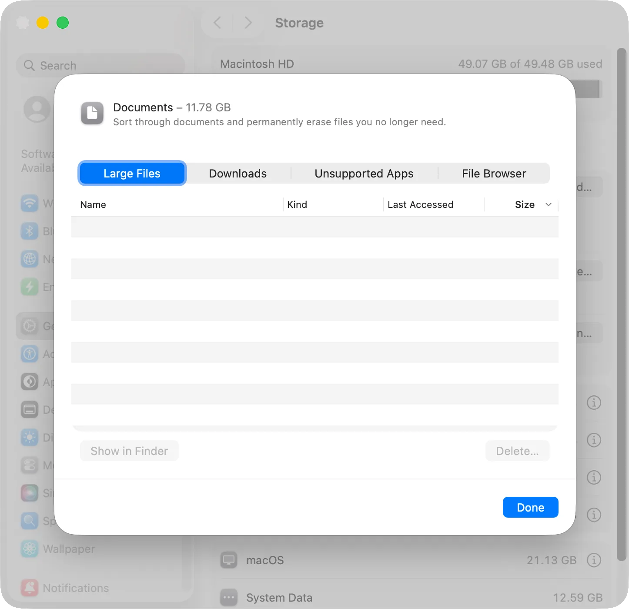The height and width of the screenshot is (609, 629).
Task: Open the Bluetooth icon in the sidebar
Action: 30,231
